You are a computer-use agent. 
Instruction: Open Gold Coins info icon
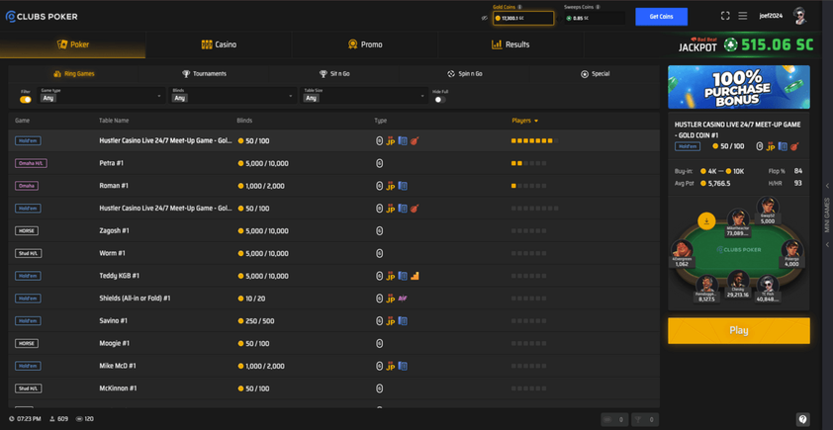(x=519, y=8)
